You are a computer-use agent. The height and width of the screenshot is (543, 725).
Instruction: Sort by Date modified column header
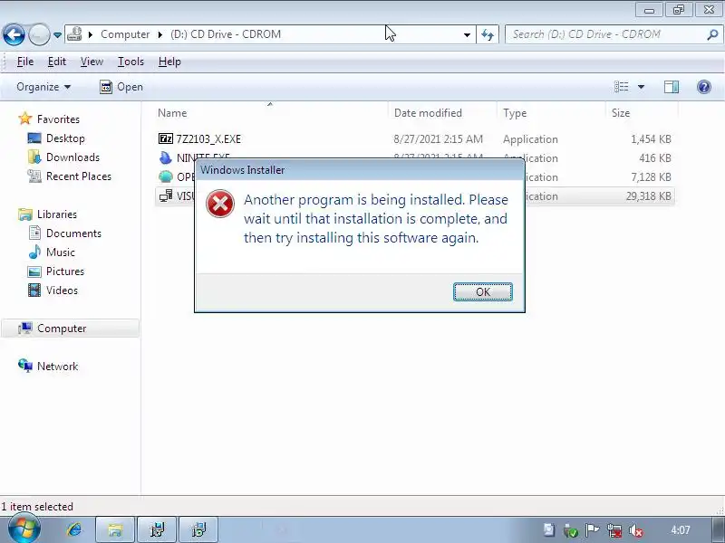[428, 113]
